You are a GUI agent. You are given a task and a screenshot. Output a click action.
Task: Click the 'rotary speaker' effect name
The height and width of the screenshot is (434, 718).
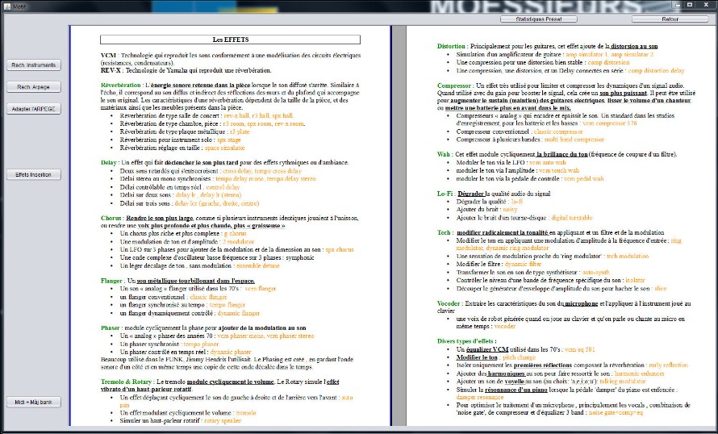(223, 421)
